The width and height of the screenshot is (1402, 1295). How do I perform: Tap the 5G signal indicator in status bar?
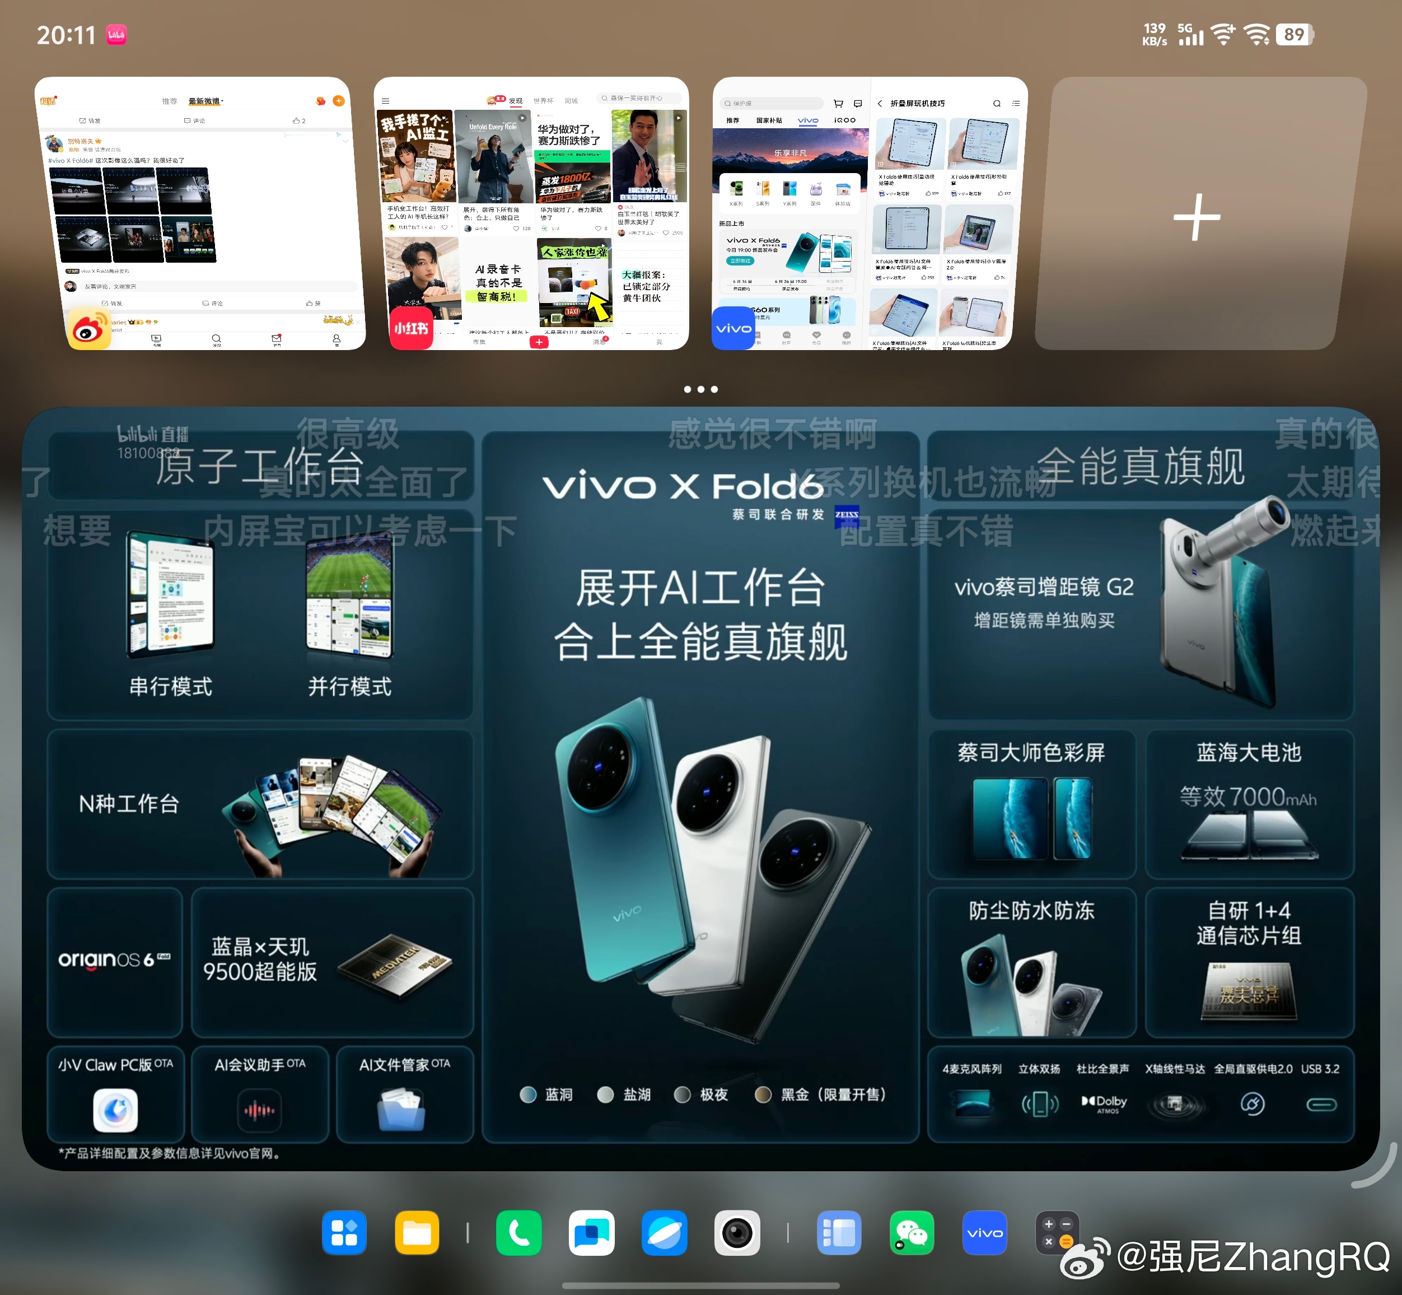coord(1190,34)
